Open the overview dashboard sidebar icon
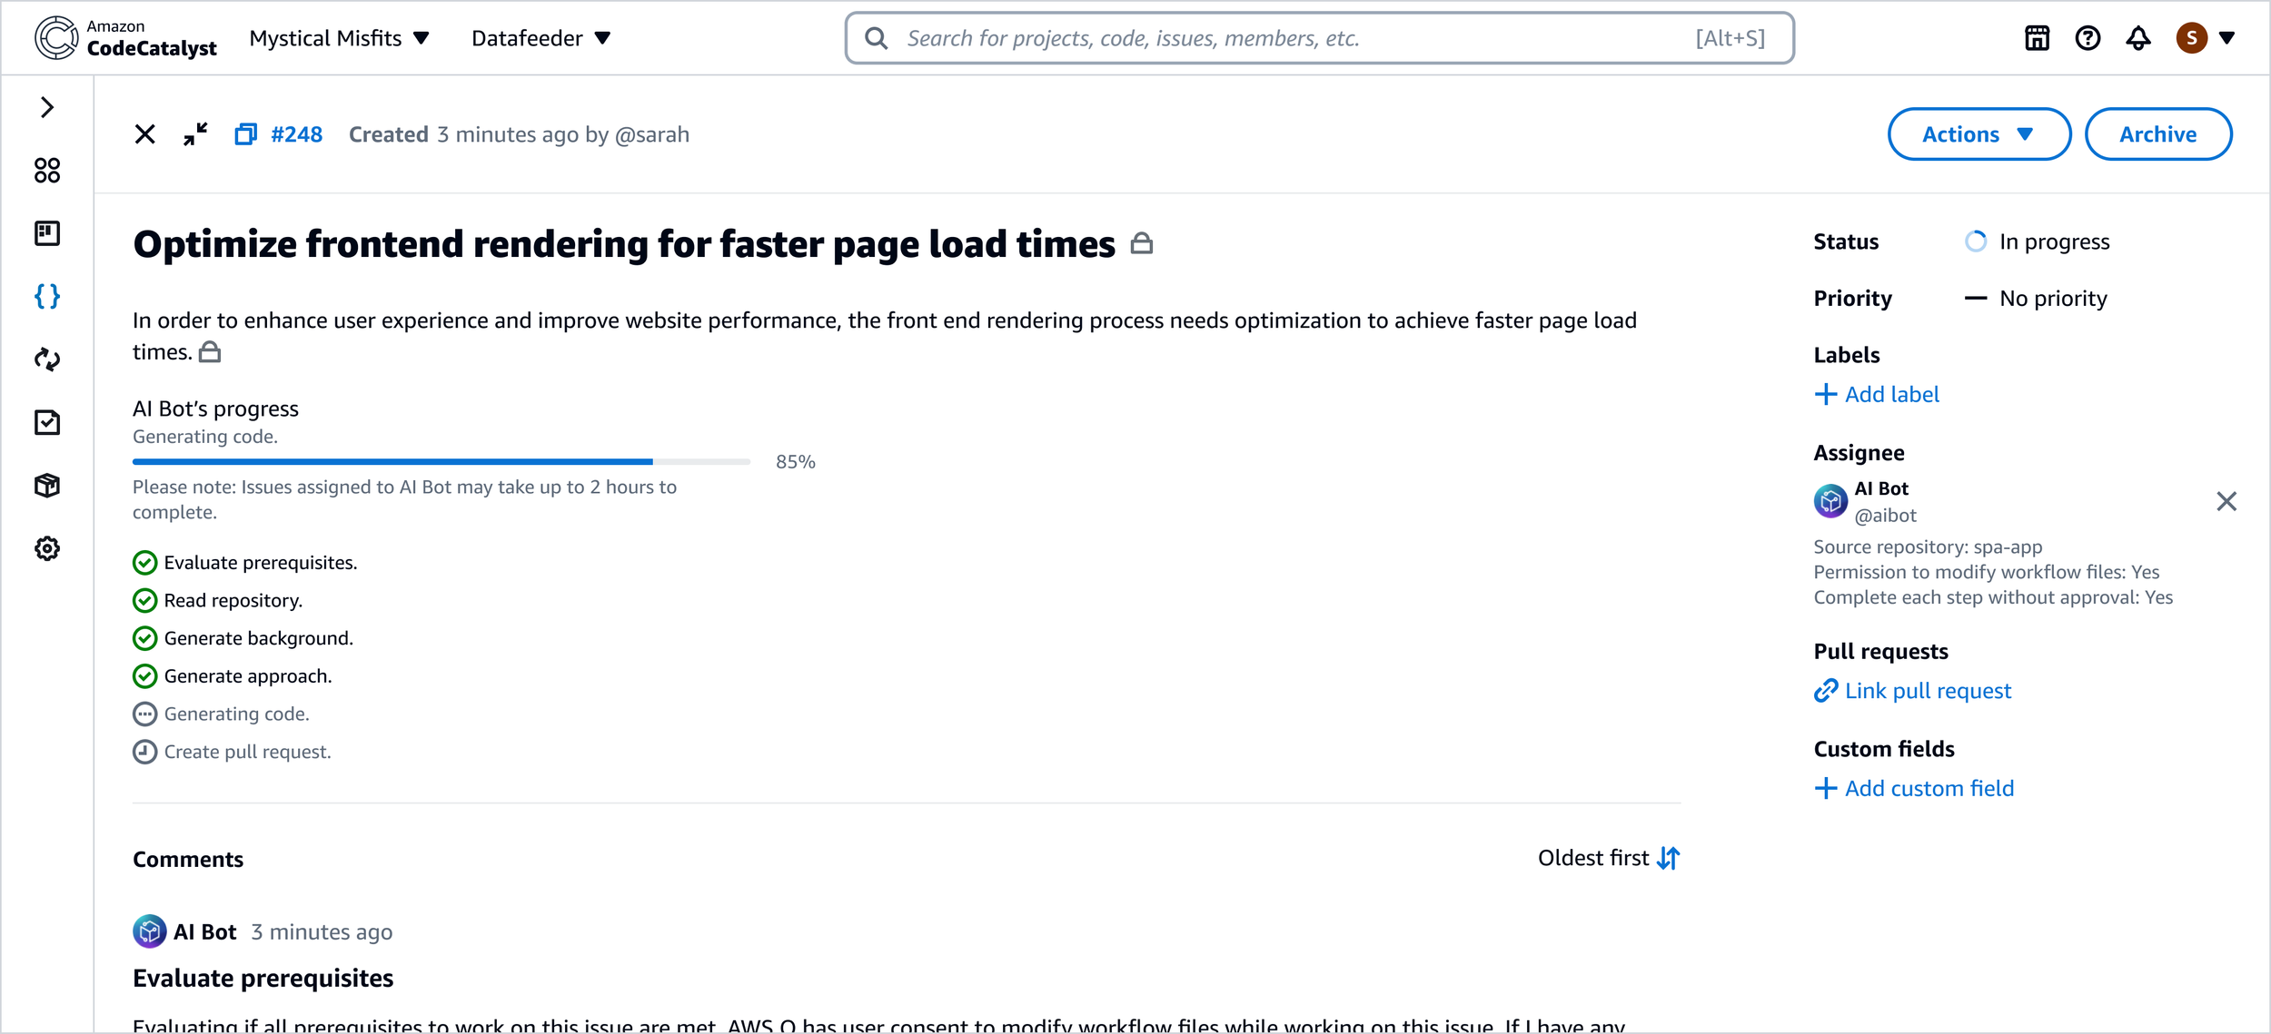The width and height of the screenshot is (2271, 1034). 47,171
